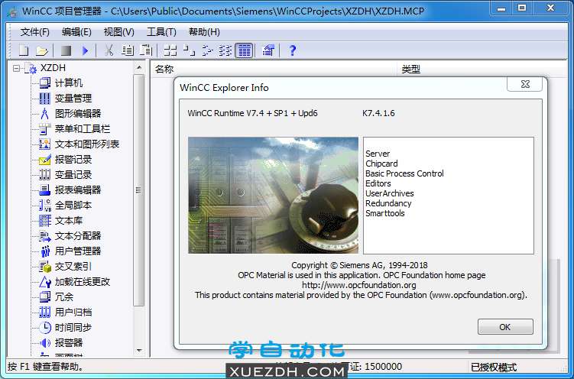Click the 已授权模式 status bar entry
This screenshot has width=574, height=379.
coord(494,367)
